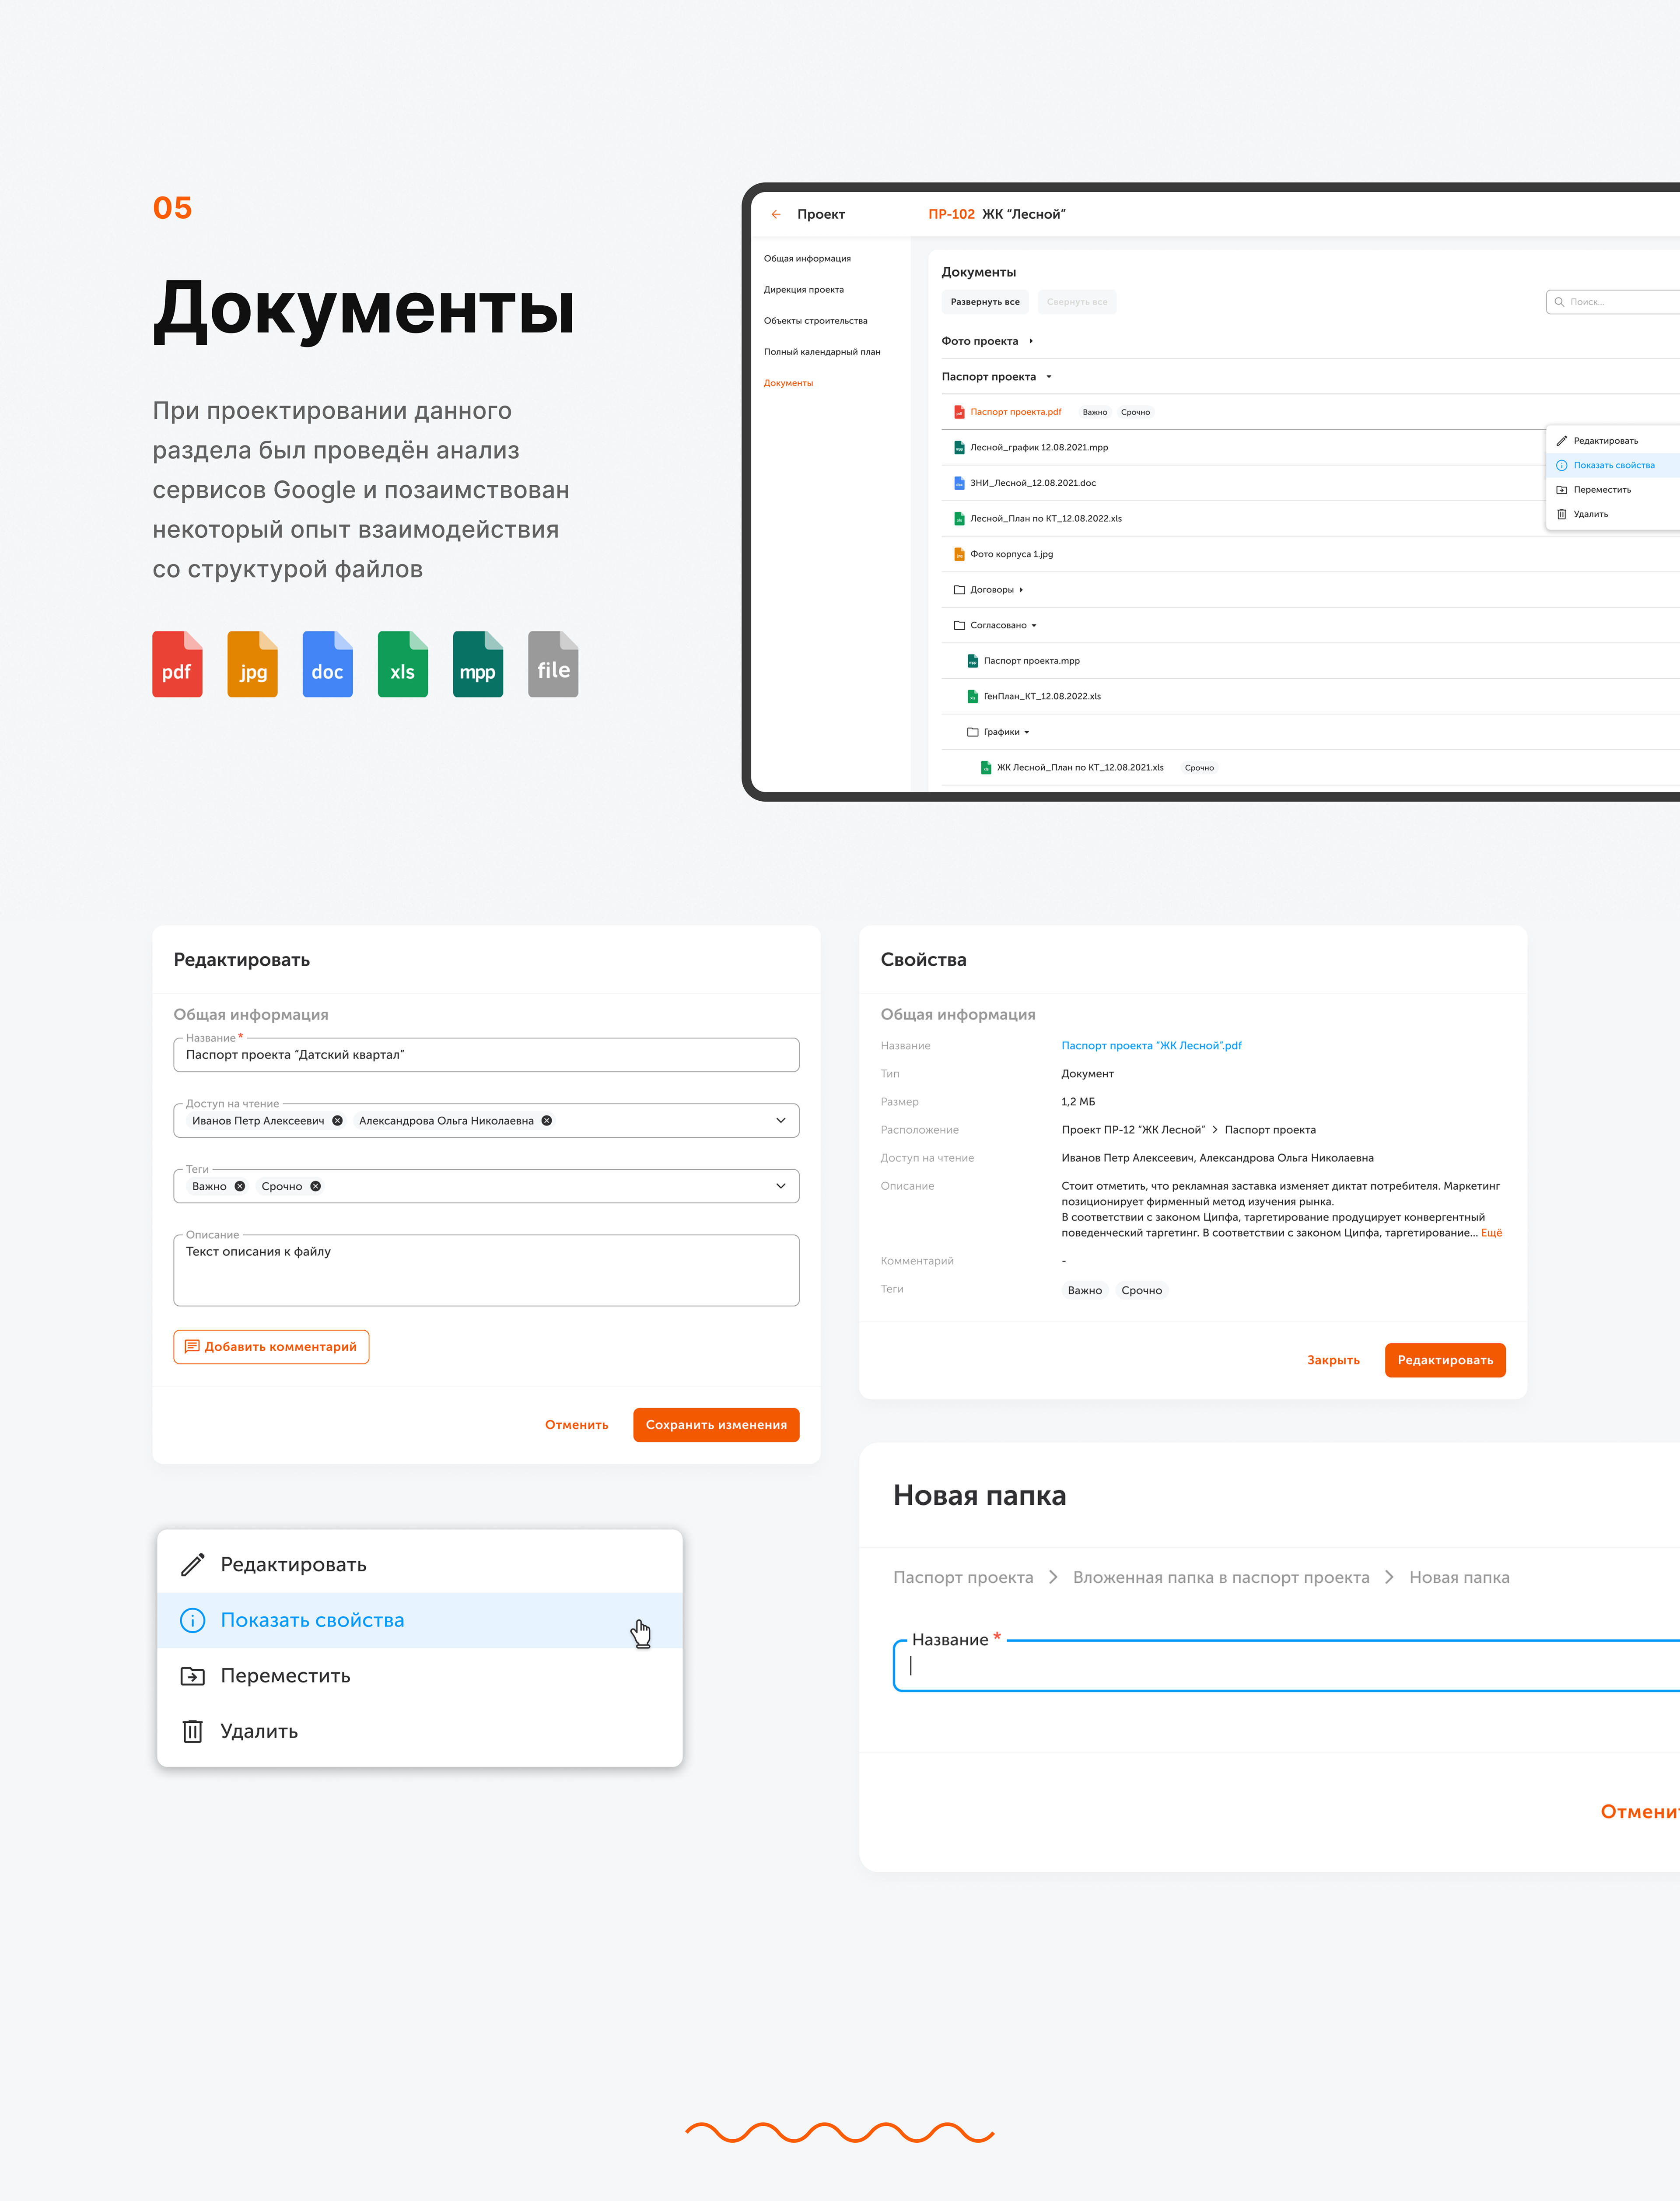Click the back arrow next to Проект

(x=776, y=214)
